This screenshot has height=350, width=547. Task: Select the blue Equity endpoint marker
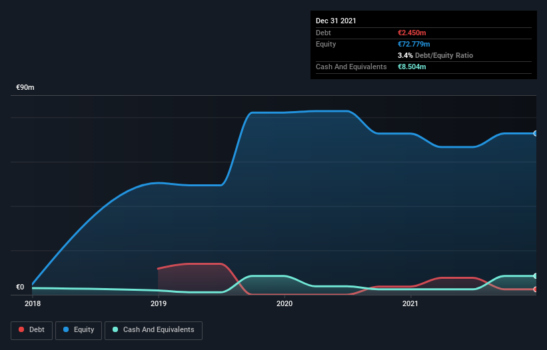pos(536,133)
